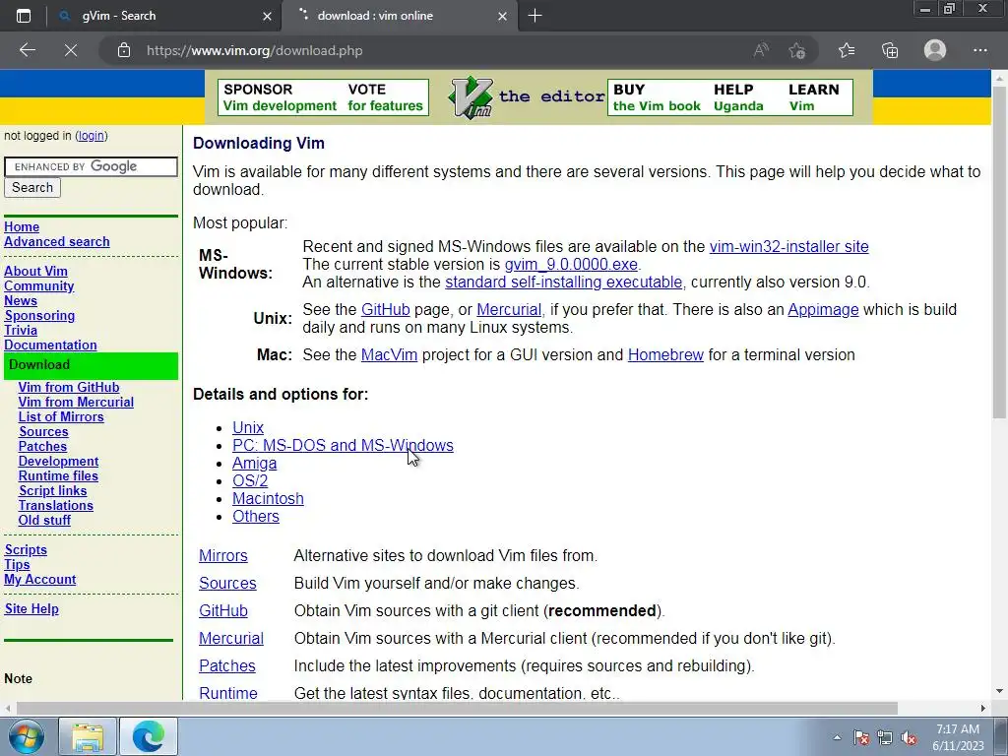This screenshot has width=1008, height=756.
Task: Open the MacVim project link
Action: (x=389, y=355)
